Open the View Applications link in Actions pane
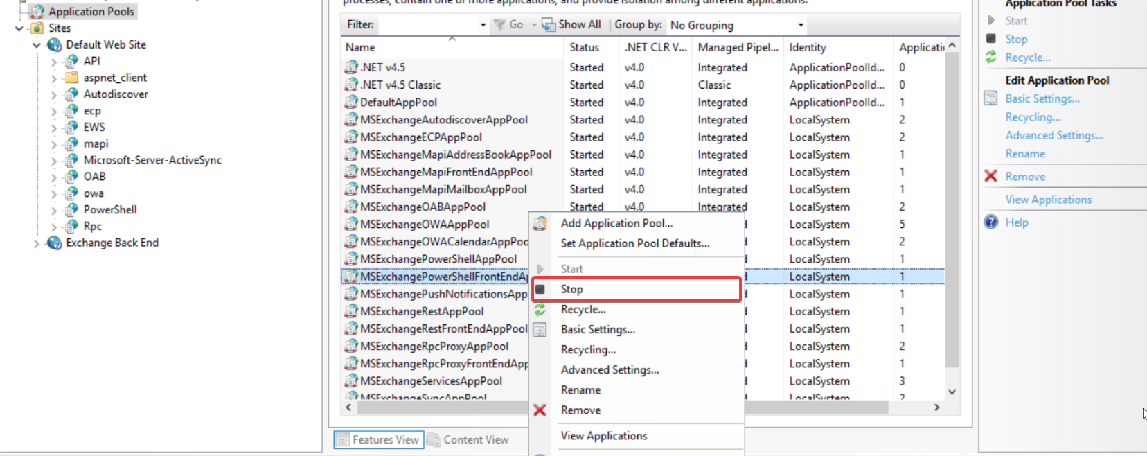1147x456 pixels. point(1048,200)
